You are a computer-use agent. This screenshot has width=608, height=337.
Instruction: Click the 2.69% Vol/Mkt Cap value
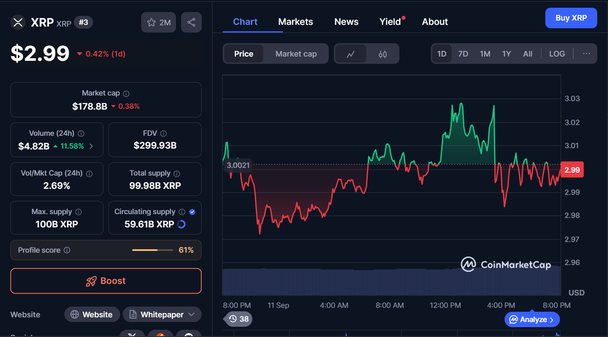coord(57,186)
